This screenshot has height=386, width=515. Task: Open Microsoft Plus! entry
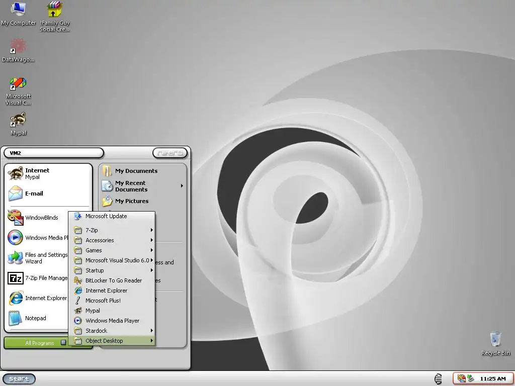tap(112, 301)
